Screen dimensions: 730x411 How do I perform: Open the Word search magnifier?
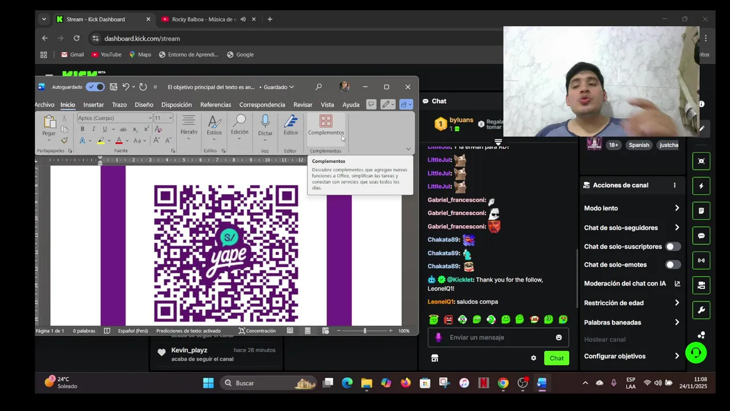(x=318, y=87)
